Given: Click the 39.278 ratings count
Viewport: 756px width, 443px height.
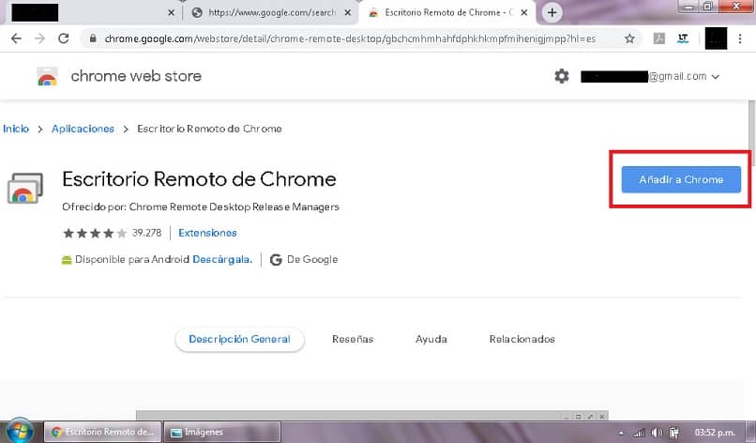Looking at the screenshot, I should pos(146,233).
